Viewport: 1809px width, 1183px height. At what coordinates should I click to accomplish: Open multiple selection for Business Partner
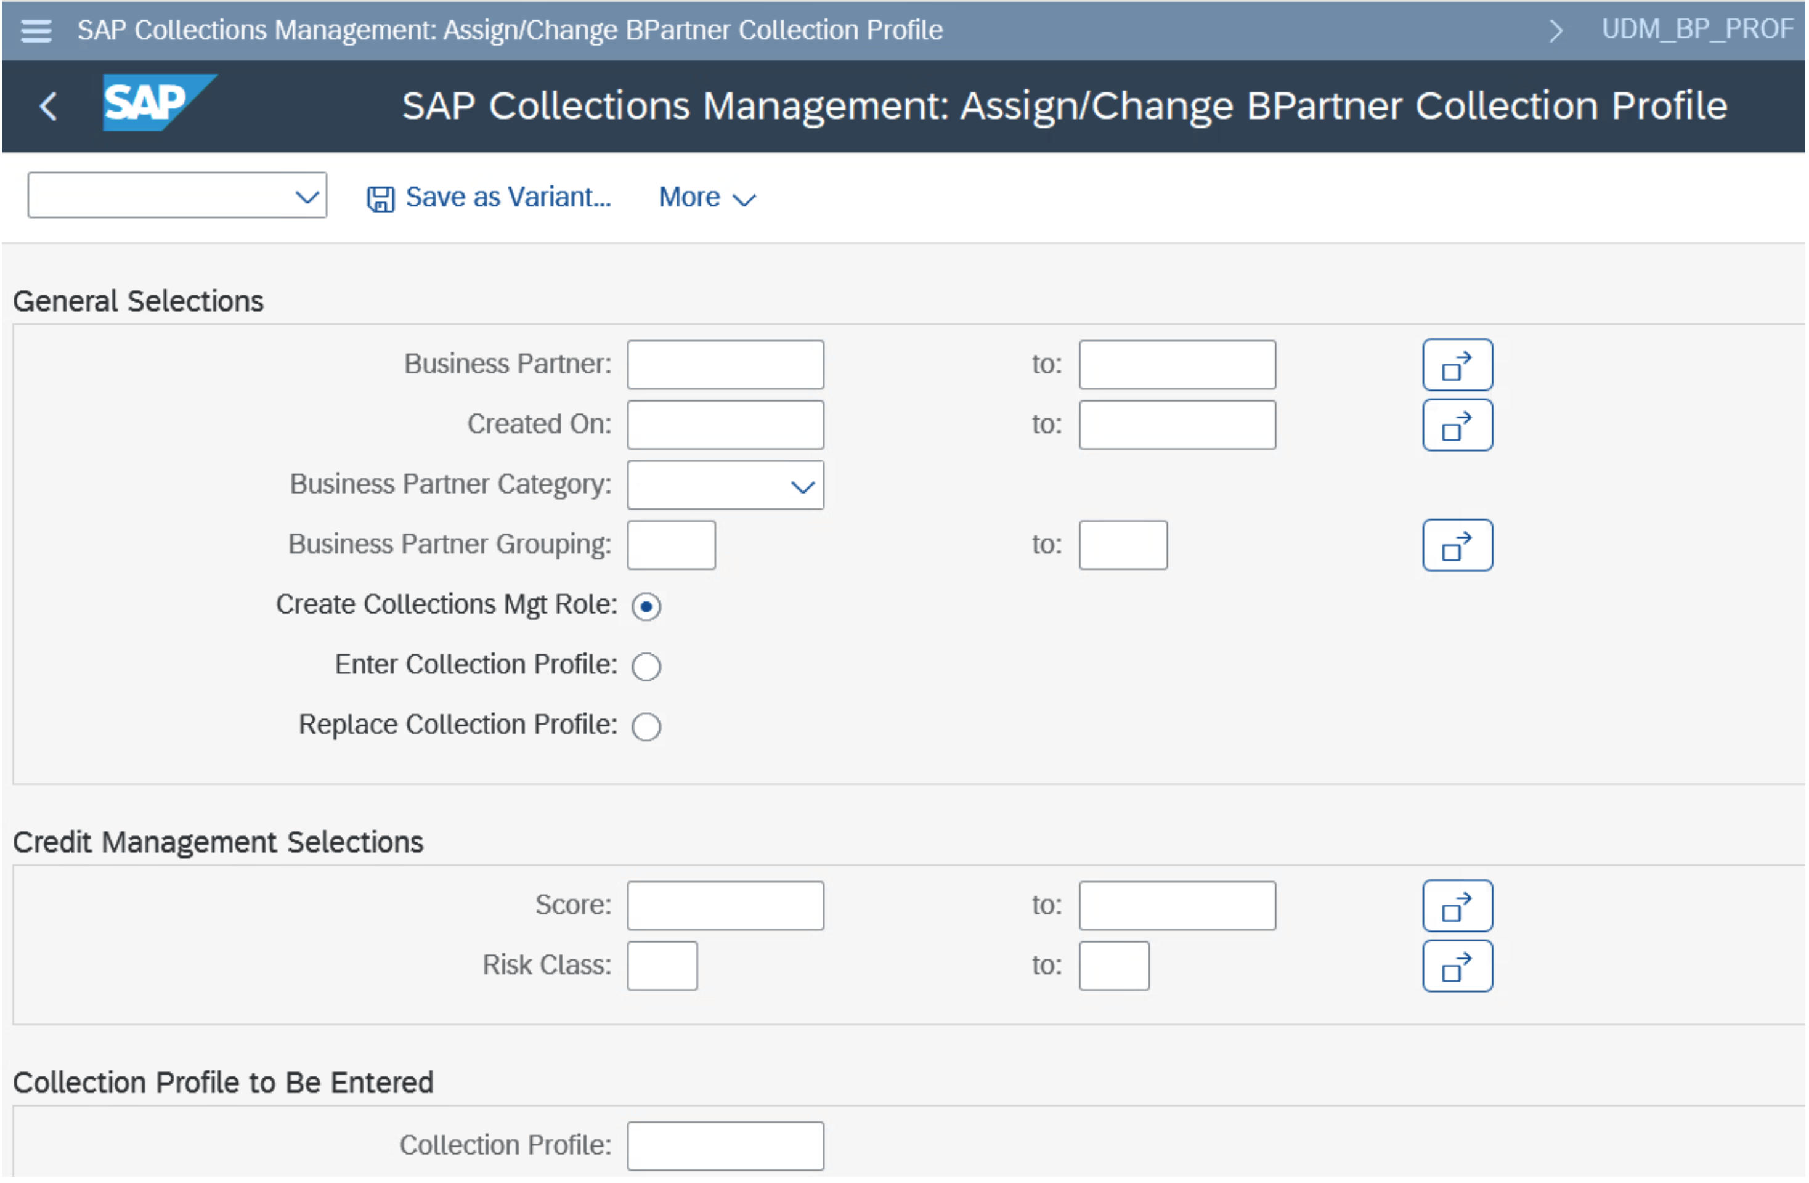pyautogui.click(x=1457, y=365)
